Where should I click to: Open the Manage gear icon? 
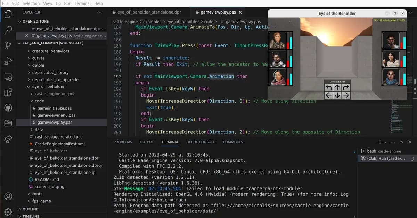[x=8, y=211]
